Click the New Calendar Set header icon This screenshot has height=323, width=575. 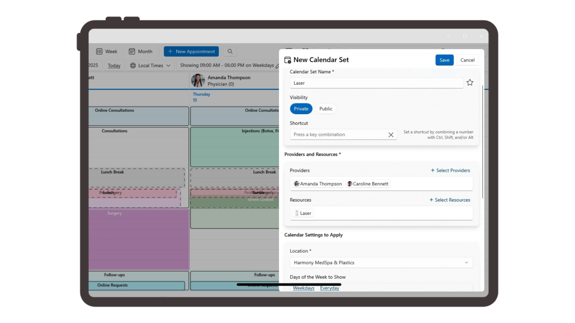pyautogui.click(x=287, y=60)
